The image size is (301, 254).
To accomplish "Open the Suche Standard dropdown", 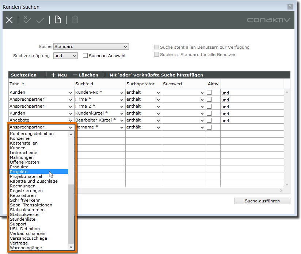I will tap(91, 46).
